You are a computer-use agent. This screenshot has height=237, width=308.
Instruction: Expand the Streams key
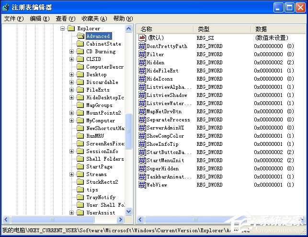click(x=71, y=174)
